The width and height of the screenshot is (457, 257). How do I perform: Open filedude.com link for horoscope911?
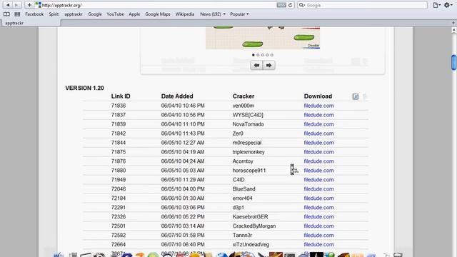click(x=319, y=171)
